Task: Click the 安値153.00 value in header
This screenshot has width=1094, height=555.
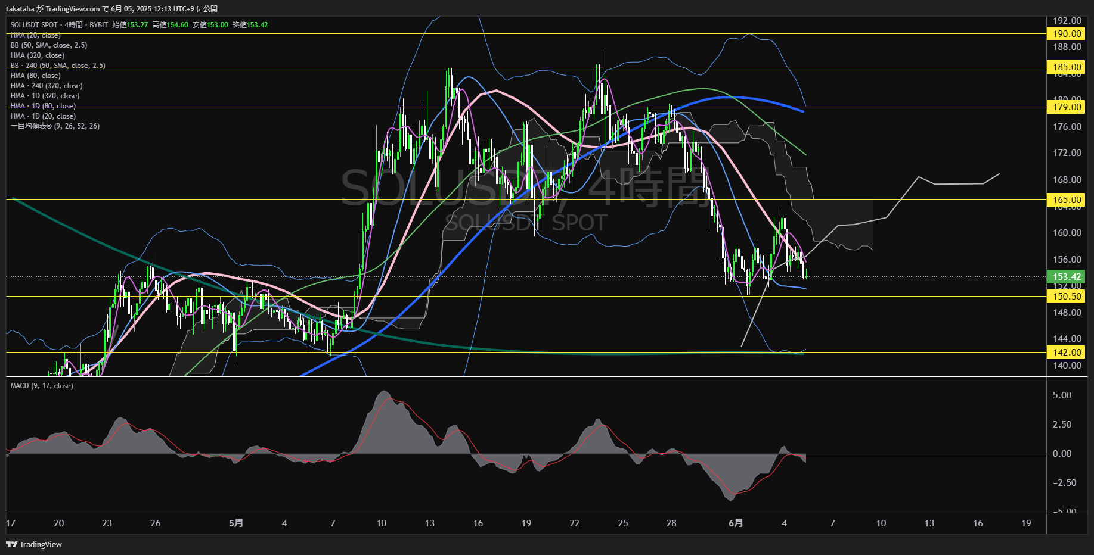Action: coord(210,25)
